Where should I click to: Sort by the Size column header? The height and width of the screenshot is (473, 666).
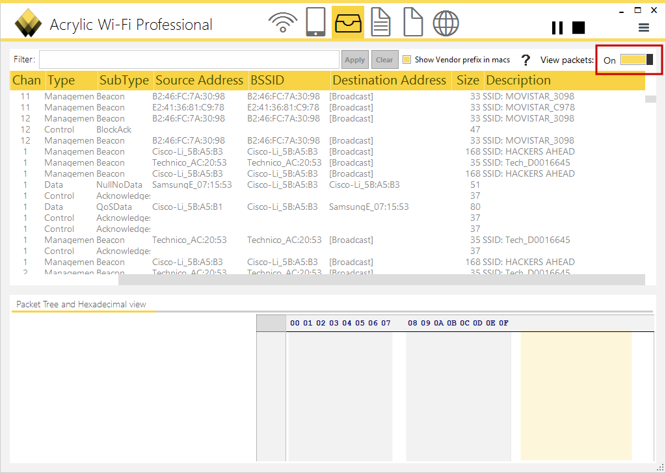[x=468, y=80]
